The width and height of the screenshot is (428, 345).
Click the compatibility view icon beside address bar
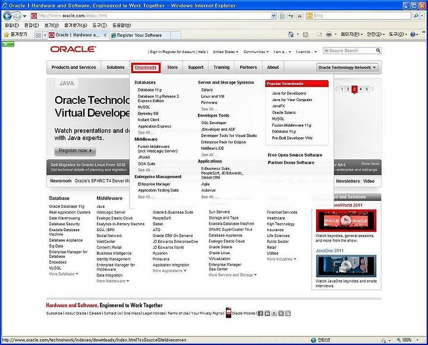point(282,16)
